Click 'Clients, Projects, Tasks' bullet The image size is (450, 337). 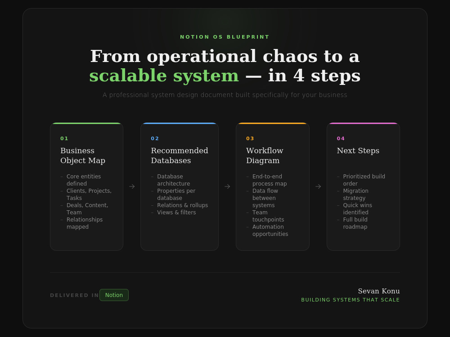click(x=86, y=194)
